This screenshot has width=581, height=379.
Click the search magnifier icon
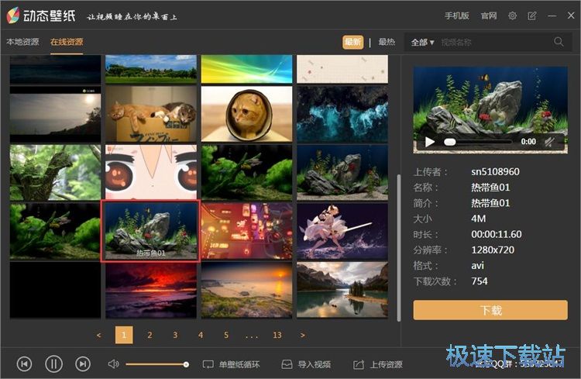(x=559, y=42)
